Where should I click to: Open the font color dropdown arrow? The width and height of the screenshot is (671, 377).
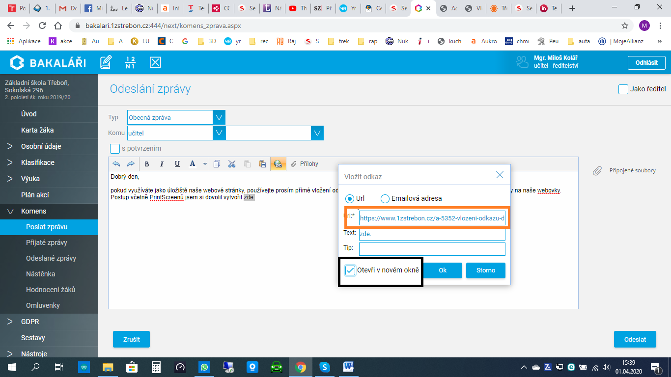204,164
